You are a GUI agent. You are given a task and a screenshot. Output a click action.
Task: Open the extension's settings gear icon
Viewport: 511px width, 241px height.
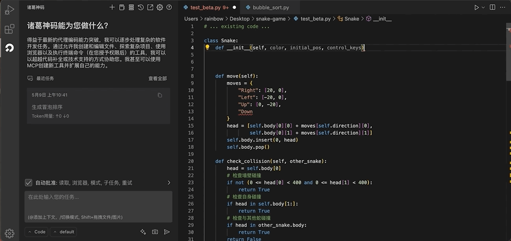(159, 7)
